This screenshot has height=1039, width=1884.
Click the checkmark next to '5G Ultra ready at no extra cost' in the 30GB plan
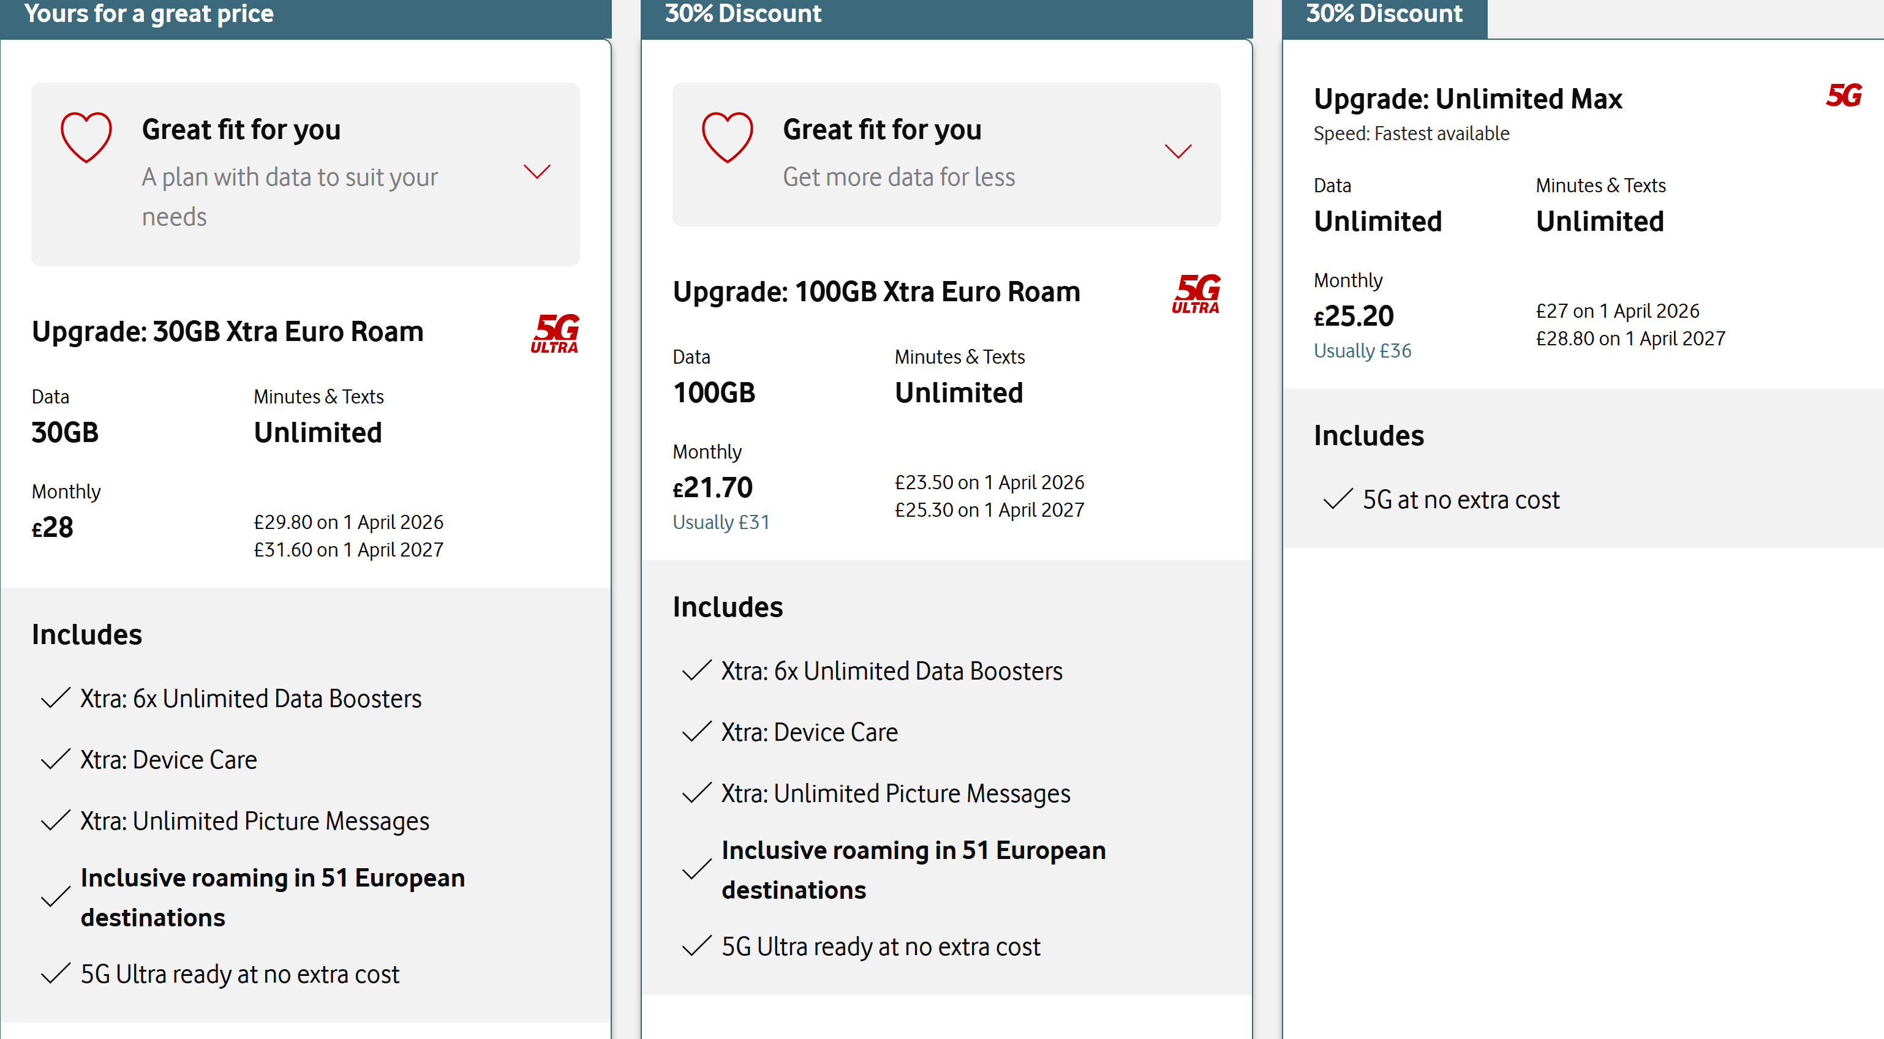click(56, 974)
